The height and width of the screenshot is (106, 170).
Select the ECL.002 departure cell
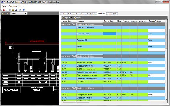click(x=69, y=72)
